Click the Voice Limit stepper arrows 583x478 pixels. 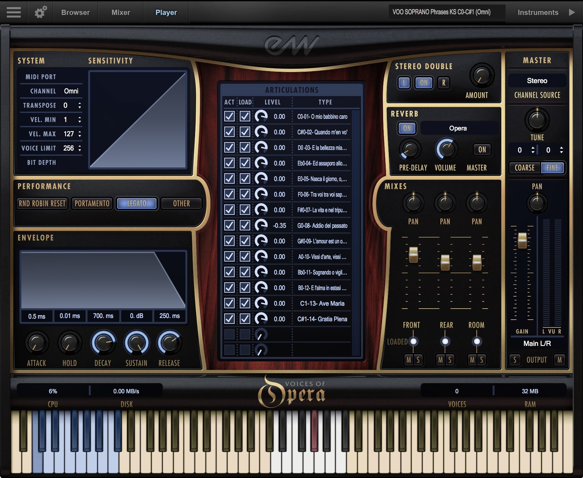(80, 148)
